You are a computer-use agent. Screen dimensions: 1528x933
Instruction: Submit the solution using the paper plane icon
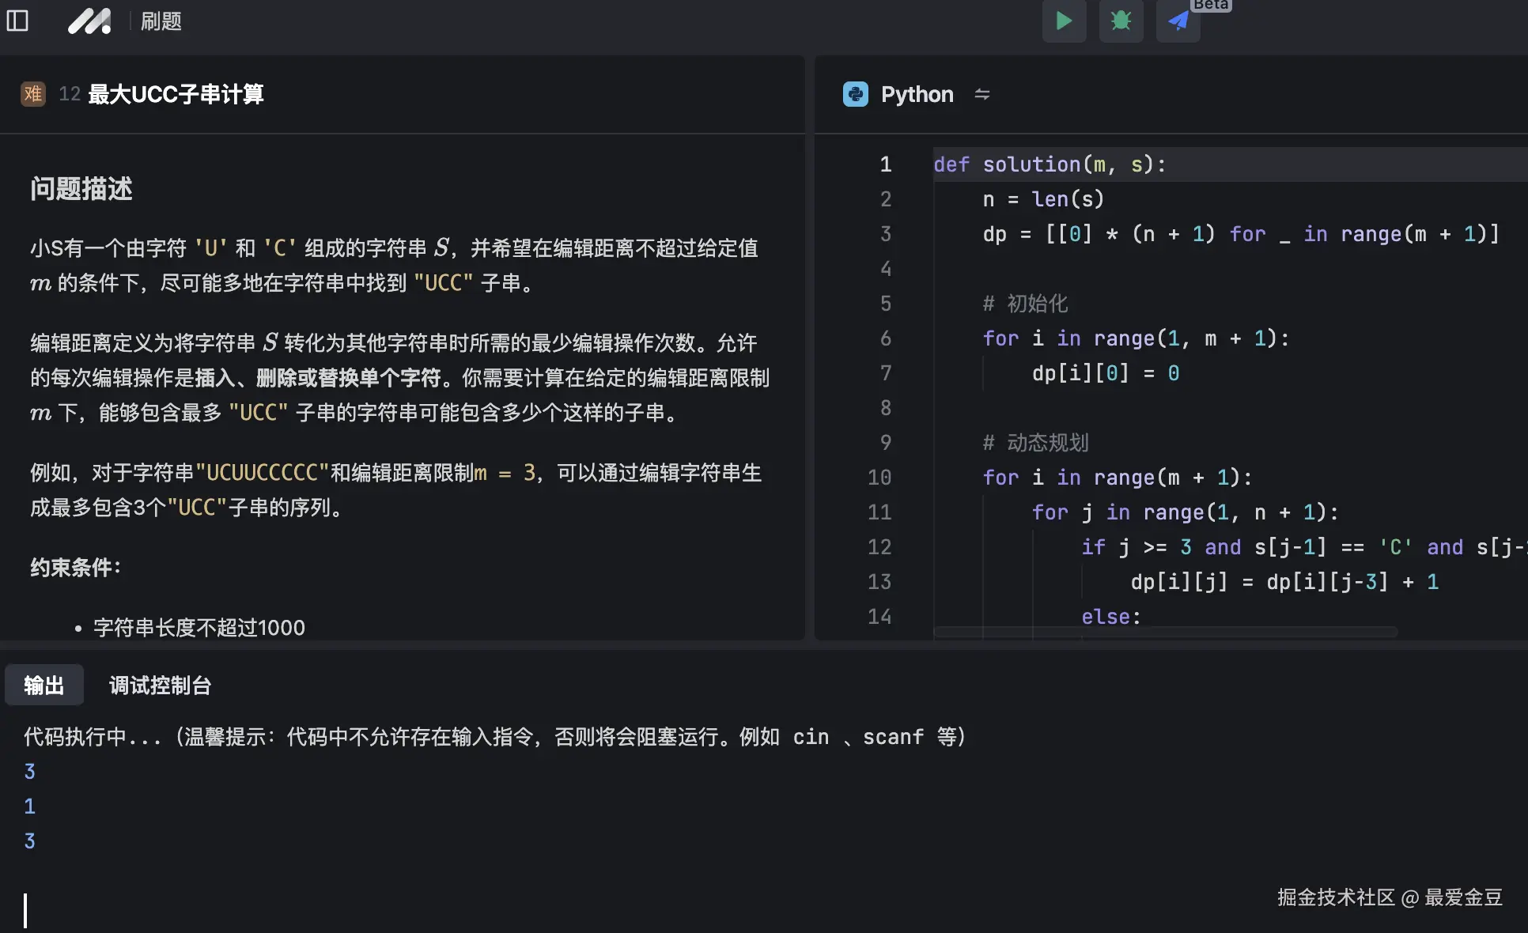click(1178, 21)
